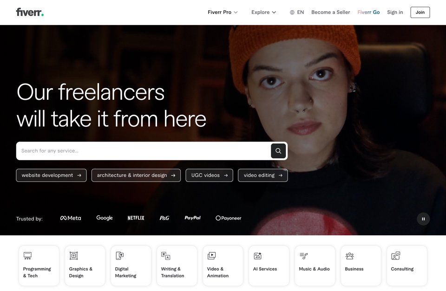
Task: Open Consulting category label
Action: click(x=402, y=269)
